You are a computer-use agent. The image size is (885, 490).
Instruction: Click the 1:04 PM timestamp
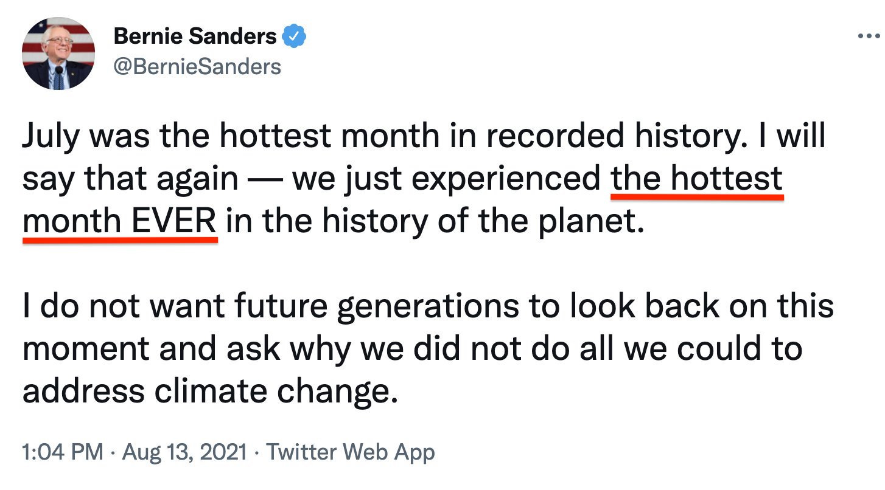pyautogui.click(x=62, y=452)
